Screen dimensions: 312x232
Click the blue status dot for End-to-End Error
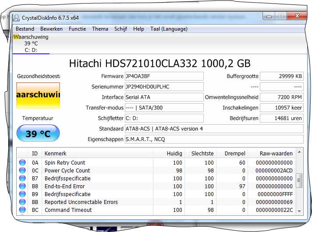point(22,186)
